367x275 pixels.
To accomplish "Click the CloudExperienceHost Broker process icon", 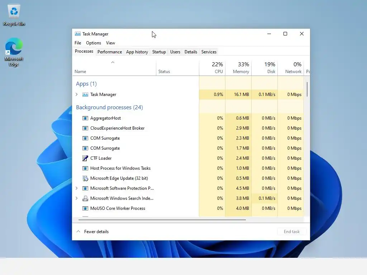I will (x=85, y=128).
